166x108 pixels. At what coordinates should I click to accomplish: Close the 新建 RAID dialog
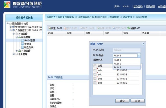(x=143, y=44)
